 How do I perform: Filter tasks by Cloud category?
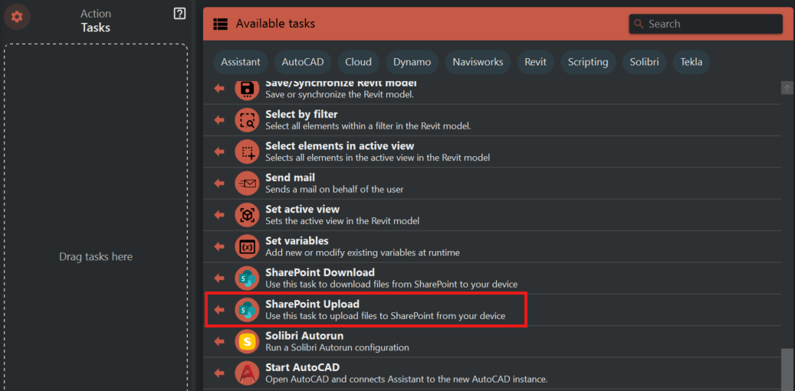(359, 62)
